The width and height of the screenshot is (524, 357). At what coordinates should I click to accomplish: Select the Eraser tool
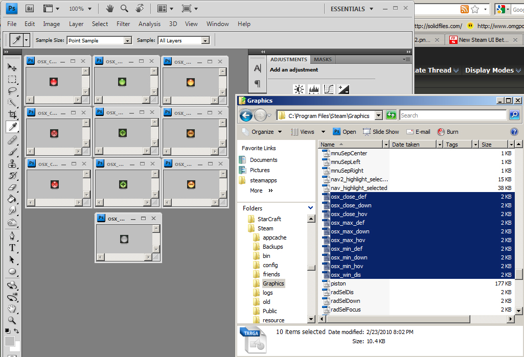pos(12,187)
